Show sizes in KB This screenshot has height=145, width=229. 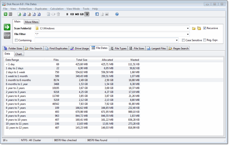pos(72,14)
